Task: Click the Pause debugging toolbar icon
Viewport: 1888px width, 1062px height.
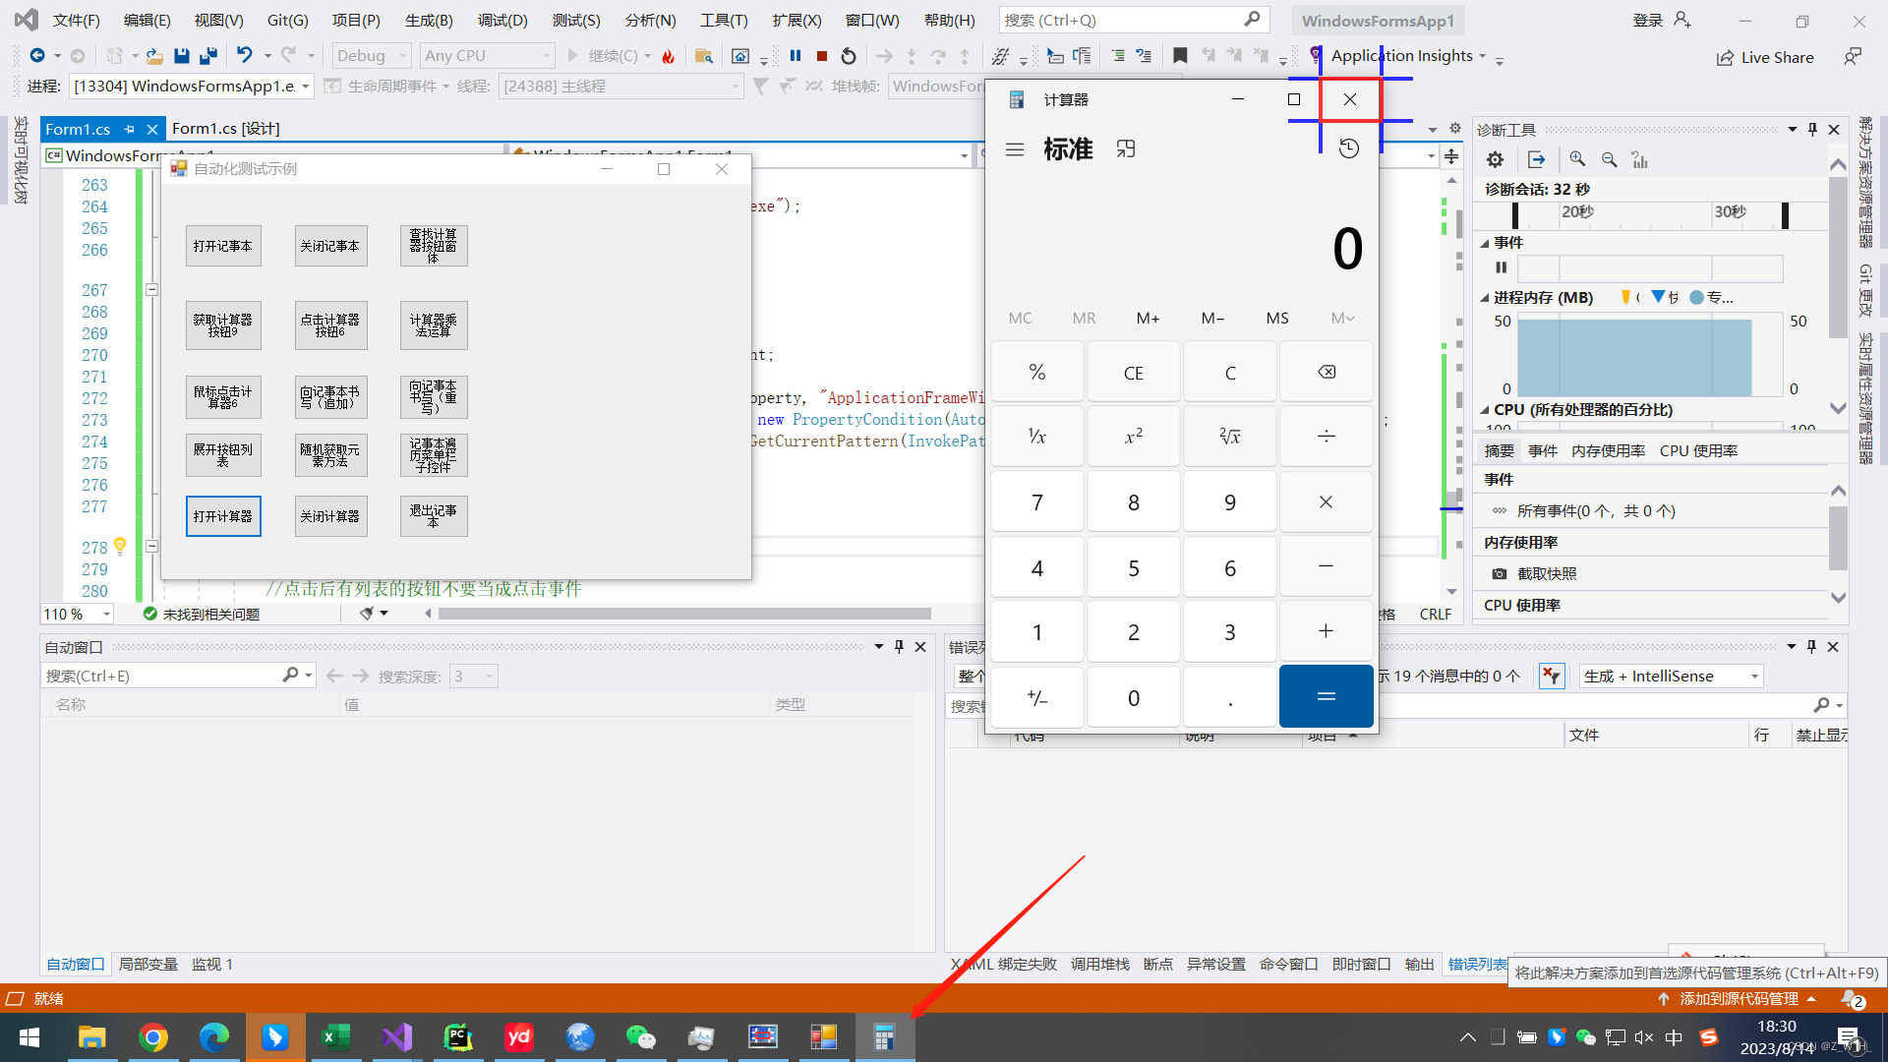Action: click(796, 56)
